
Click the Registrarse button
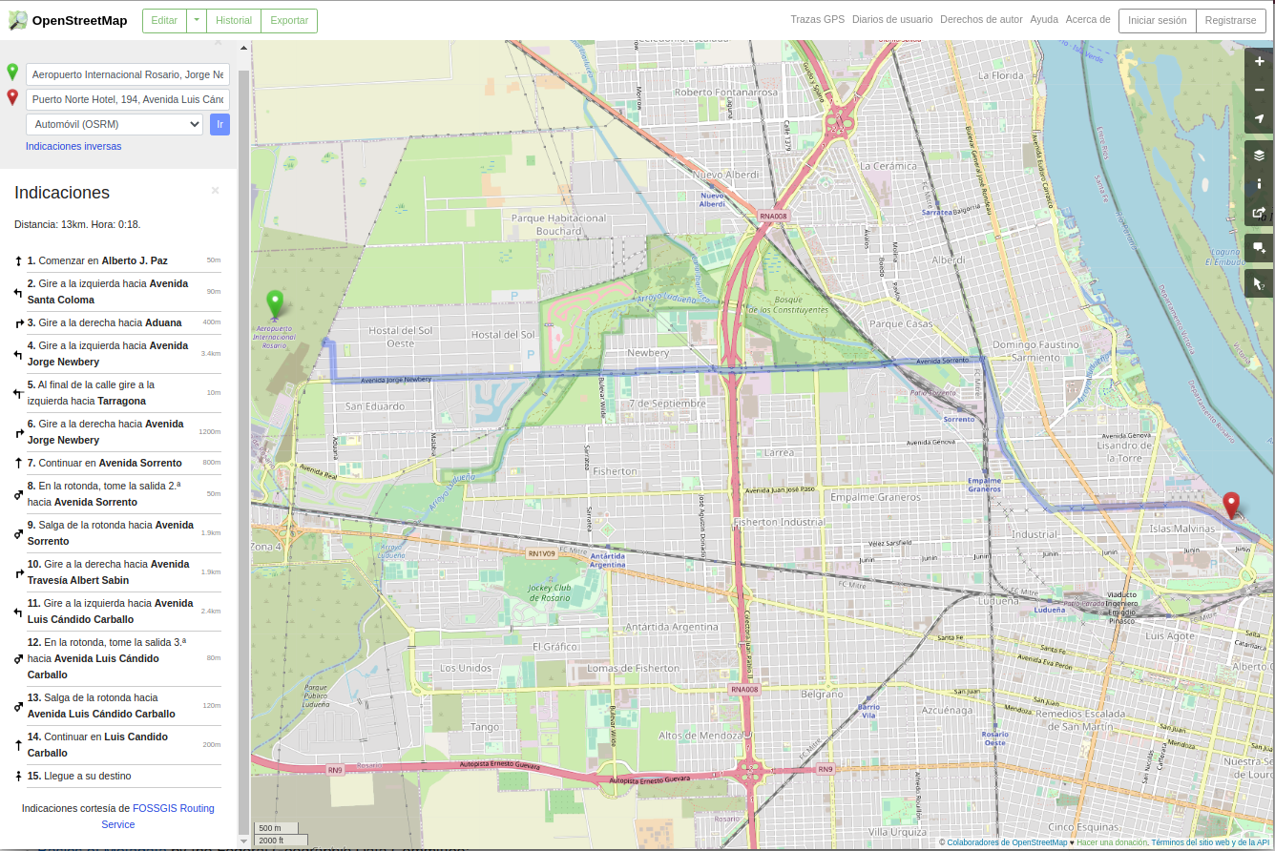(x=1230, y=20)
